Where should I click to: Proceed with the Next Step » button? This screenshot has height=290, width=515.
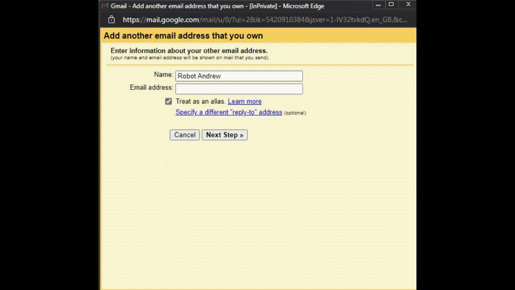(x=225, y=135)
